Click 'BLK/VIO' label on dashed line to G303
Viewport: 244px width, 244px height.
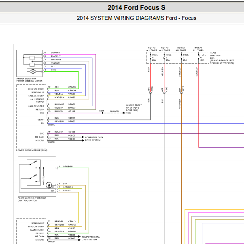click(115, 111)
